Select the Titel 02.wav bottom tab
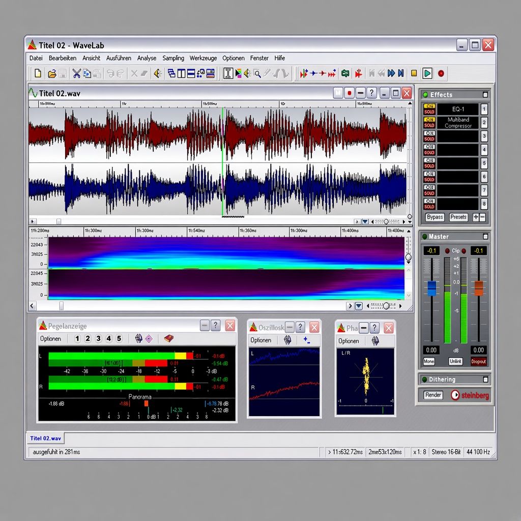521x521 pixels. 45,438
